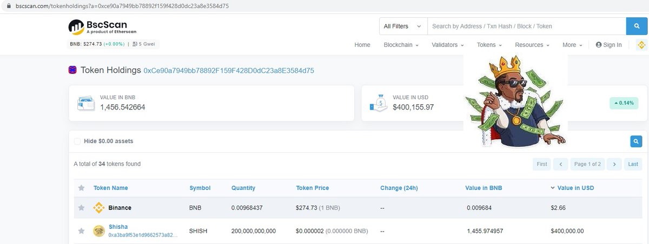Viewport: 649px width, 244px height.
Task: Star the Binance token row
Action: [81, 207]
